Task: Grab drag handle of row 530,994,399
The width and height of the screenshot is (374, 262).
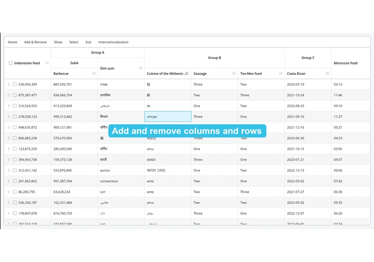Action: click(9, 84)
